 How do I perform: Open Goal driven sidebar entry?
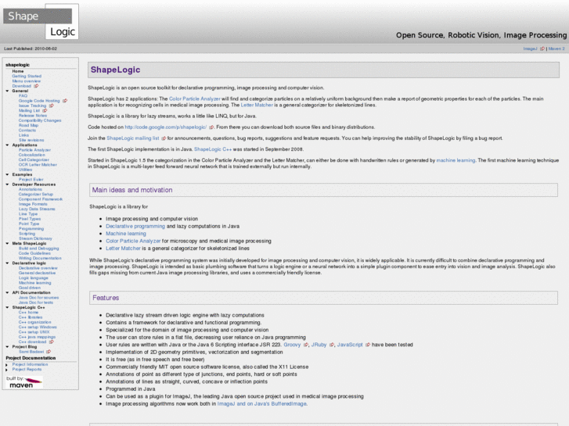point(30,288)
